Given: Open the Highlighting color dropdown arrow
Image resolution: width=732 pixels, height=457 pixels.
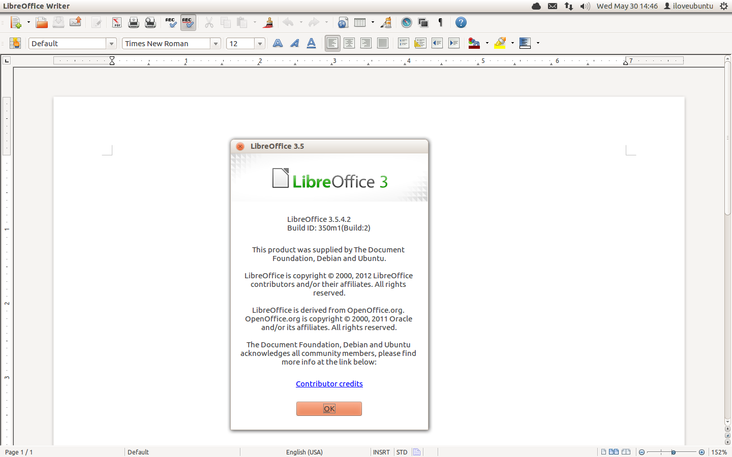Looking at the screenshot, I should (512, 43).
